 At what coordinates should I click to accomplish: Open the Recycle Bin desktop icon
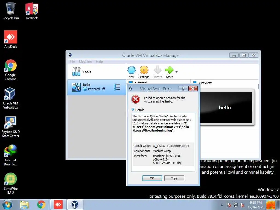[11, 11]
